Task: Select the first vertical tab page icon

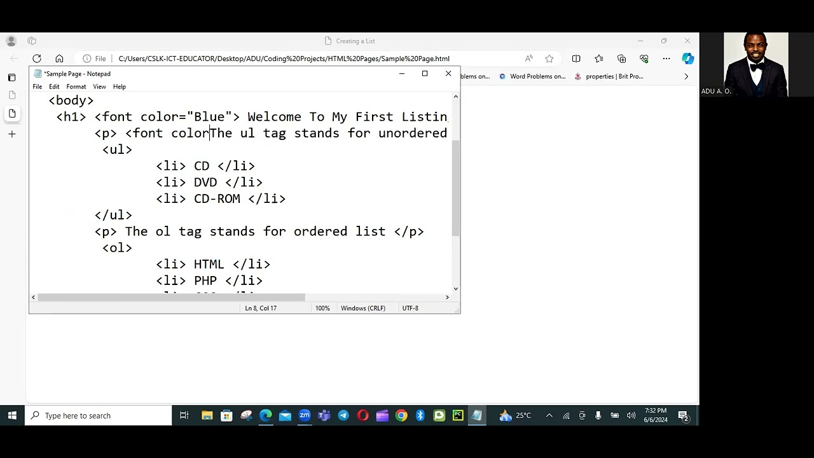Action: [12, 95]
